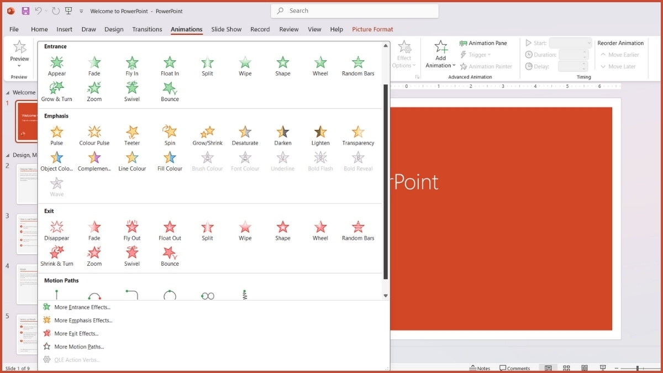Select slide 3 in the thumbnail panel

(26, 233)
